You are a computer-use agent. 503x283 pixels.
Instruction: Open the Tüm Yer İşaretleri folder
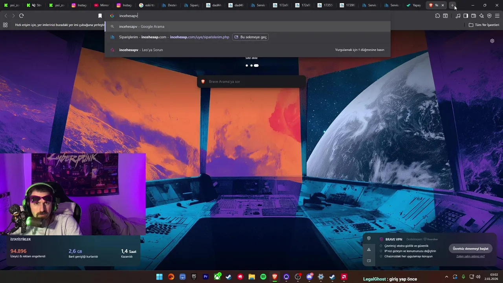pyautogui.click(x=484, y=25)
